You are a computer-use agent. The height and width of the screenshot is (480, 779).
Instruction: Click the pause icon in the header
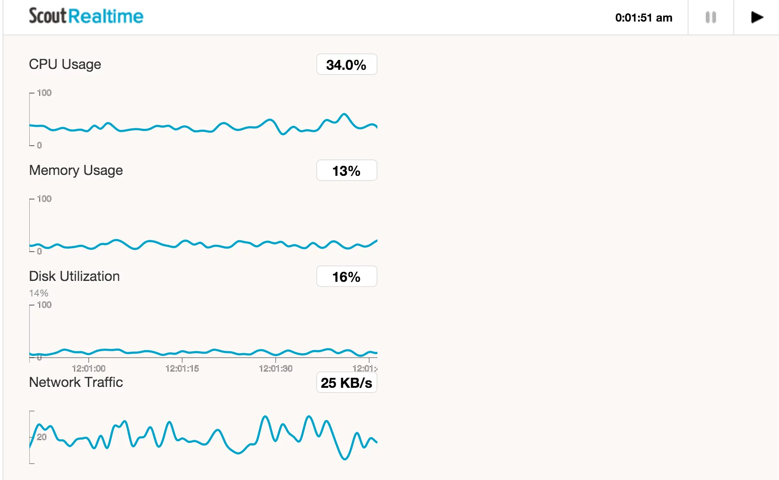pos(711,18)
